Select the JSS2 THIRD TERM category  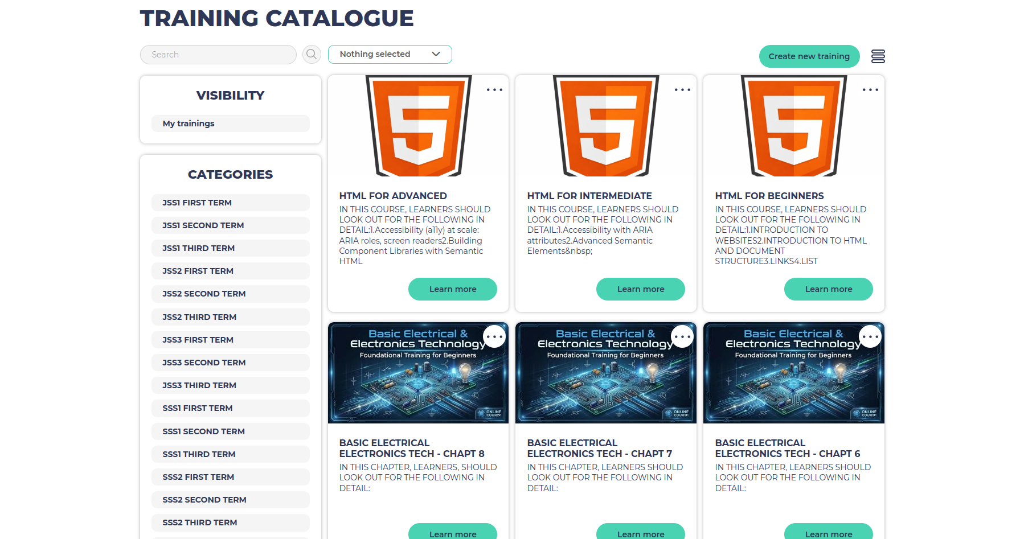click(x=231, y=317)
